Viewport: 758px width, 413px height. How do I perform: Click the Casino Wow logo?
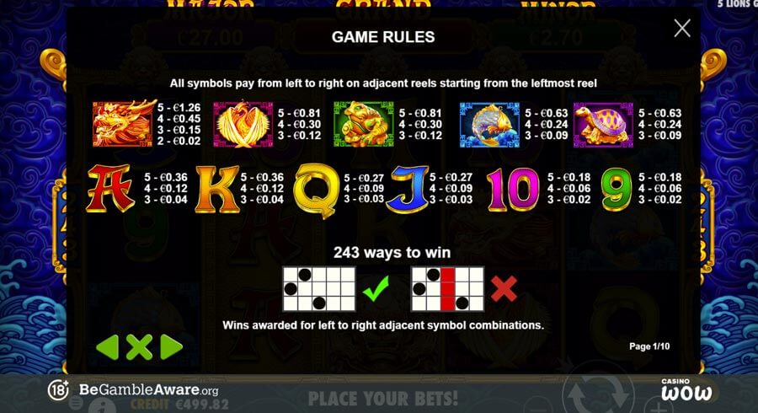pos(686,389)
